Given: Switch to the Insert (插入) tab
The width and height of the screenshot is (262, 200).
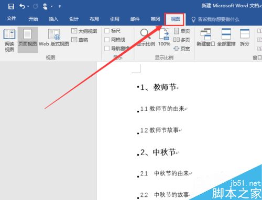Looking at the screenshot, I should click(53, 19).
